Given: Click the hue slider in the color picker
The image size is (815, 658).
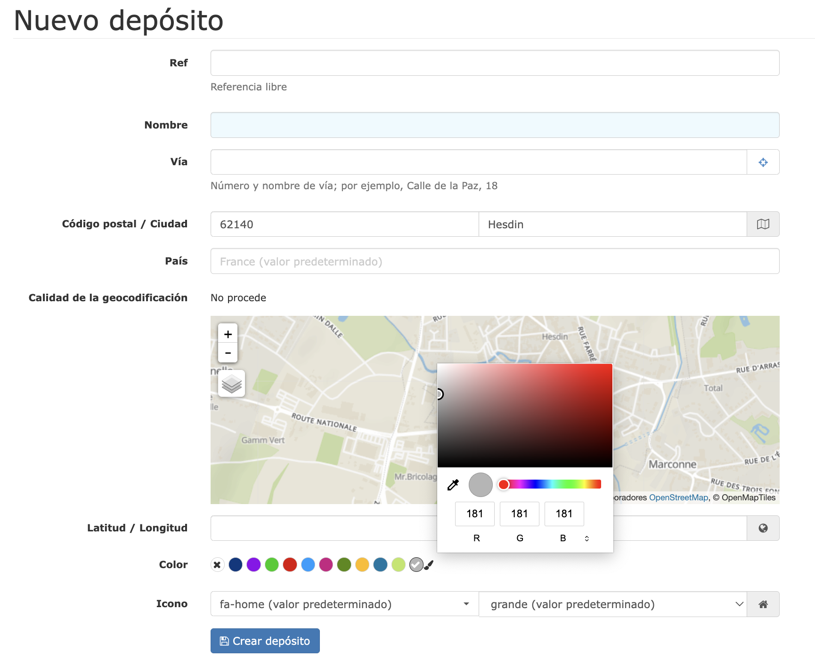Looking at the screenshot, I should pos(550,484).
